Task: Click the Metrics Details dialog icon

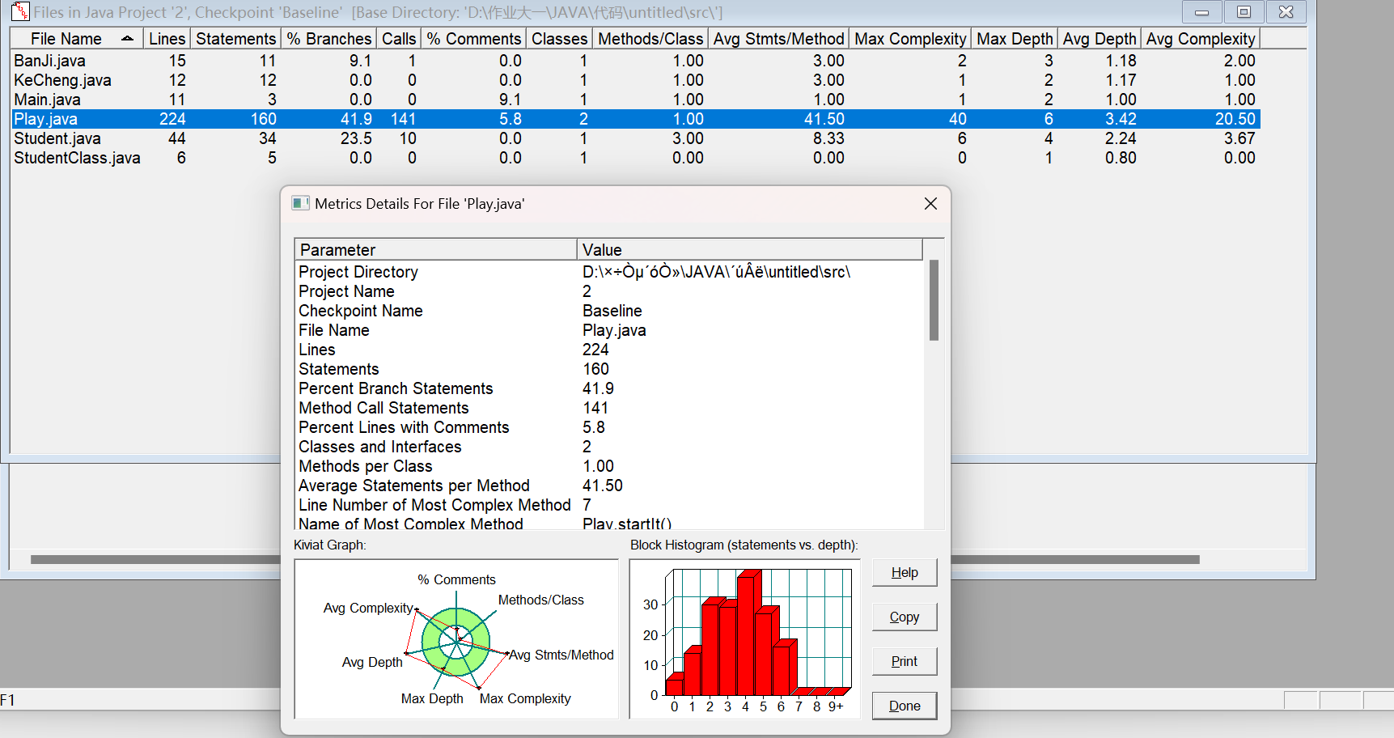Action: 301,203
